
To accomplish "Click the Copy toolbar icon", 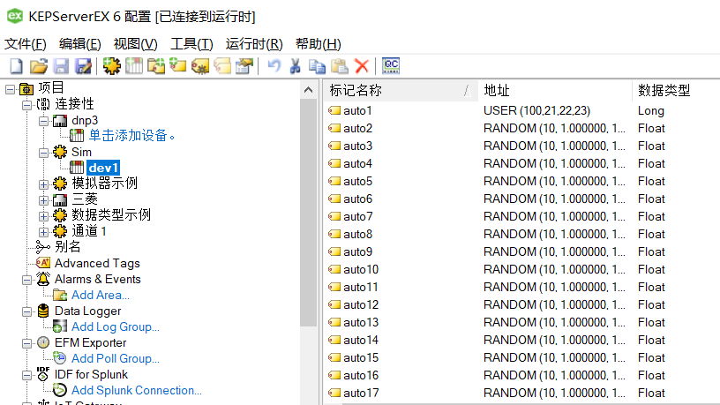I will click(317, 66).
